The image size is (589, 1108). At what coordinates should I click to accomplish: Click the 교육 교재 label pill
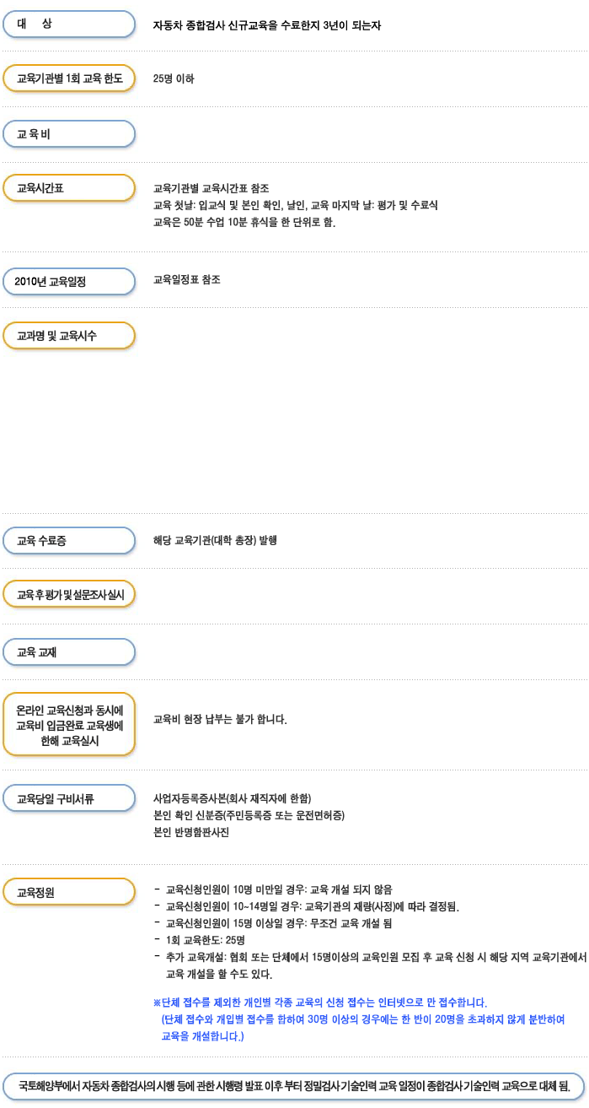tap(69, 651)
